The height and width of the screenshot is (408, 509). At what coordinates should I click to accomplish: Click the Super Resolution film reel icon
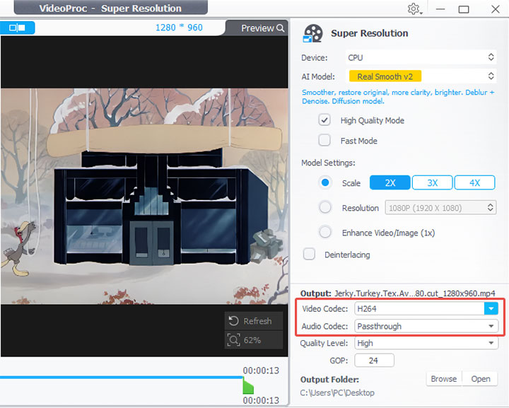click(x=312, y=33)
